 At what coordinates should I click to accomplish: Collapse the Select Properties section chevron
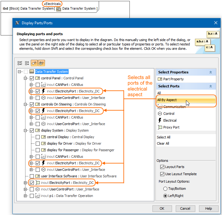pos(211,72)
